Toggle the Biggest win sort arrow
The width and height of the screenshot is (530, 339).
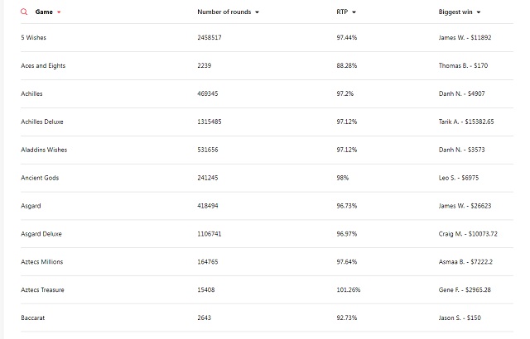479,12
